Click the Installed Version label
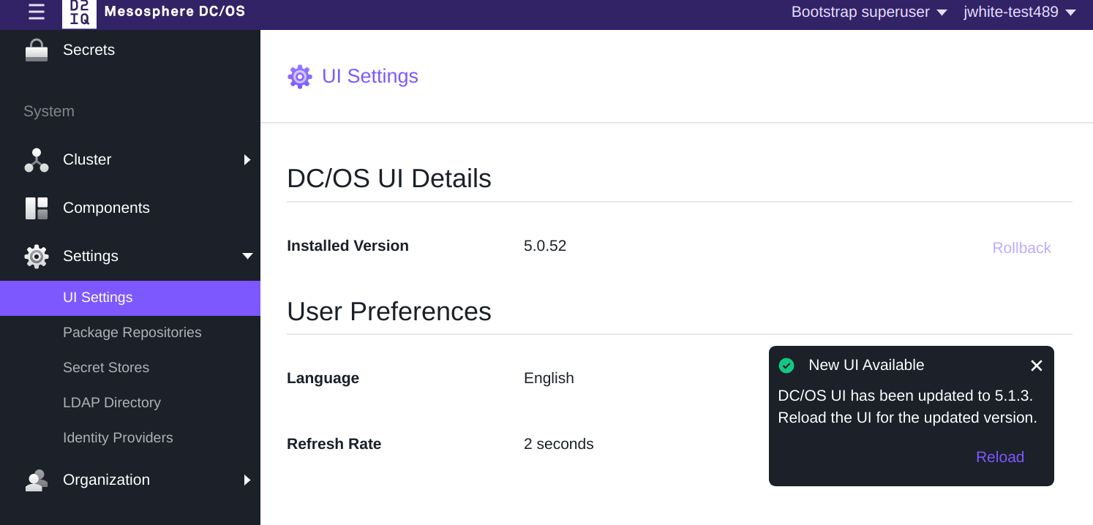 click(x=348, y=246)
